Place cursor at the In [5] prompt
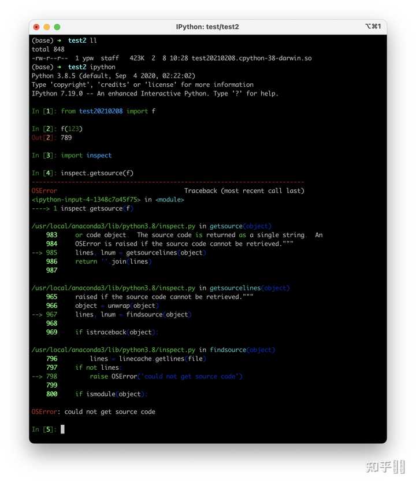The width and height of the screenshot is (416, 482). 62,429
